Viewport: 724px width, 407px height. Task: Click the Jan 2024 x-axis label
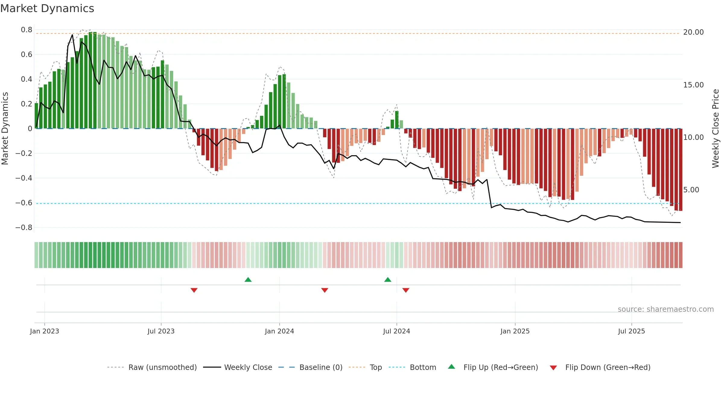[279, 331]
